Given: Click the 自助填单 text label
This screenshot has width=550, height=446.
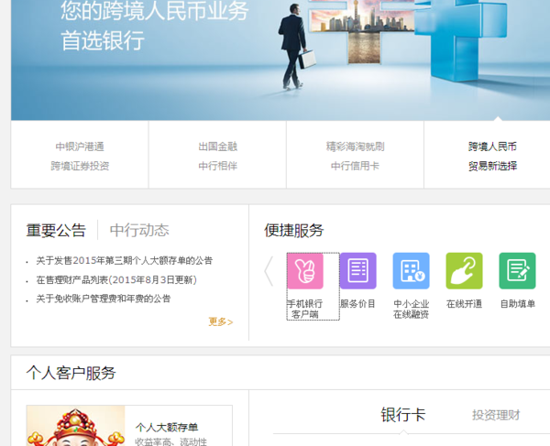Looking at the screenshot, I should click(518, 304).
